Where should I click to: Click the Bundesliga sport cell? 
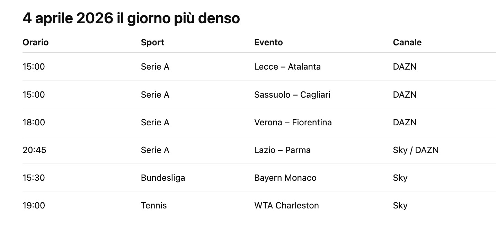tap(163, 178)
